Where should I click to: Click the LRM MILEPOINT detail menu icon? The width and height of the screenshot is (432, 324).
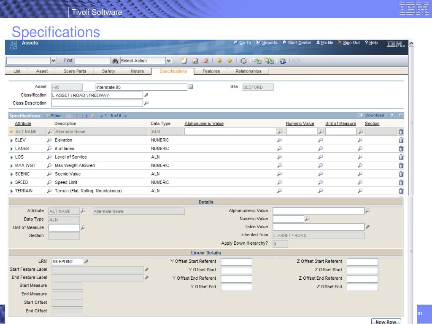[86, 262]
